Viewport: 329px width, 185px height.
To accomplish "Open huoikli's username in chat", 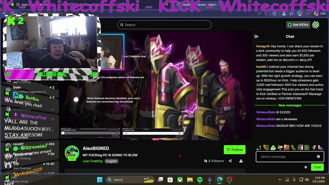I will (x=261, y=67).
